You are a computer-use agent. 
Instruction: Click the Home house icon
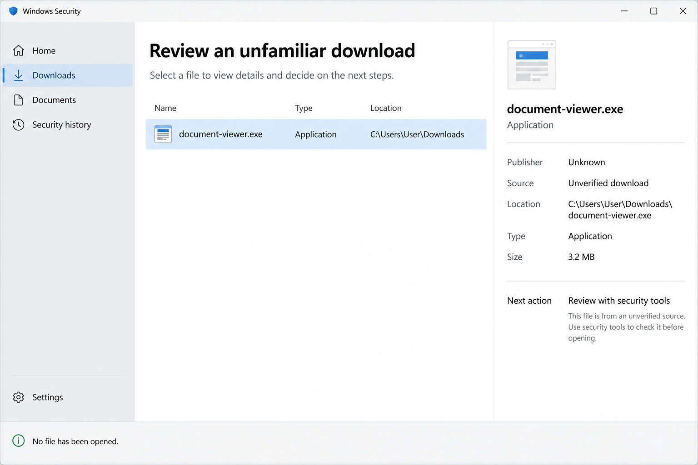[x=18, y=50]
